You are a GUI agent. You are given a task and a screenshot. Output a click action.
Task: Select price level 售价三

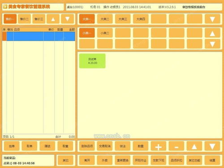tap(39, 19)
